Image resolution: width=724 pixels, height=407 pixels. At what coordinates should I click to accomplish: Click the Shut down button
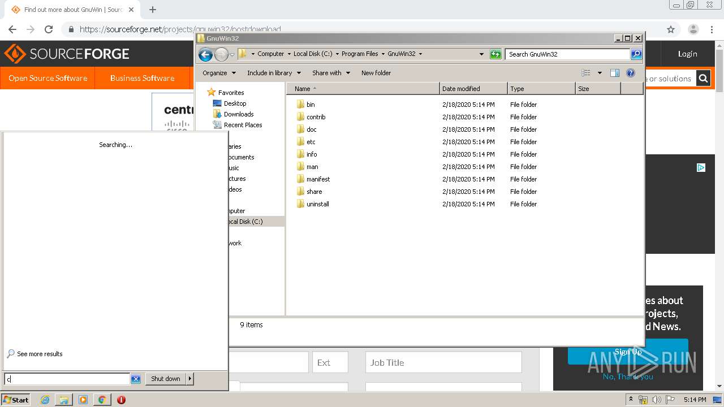coord(166,379)
